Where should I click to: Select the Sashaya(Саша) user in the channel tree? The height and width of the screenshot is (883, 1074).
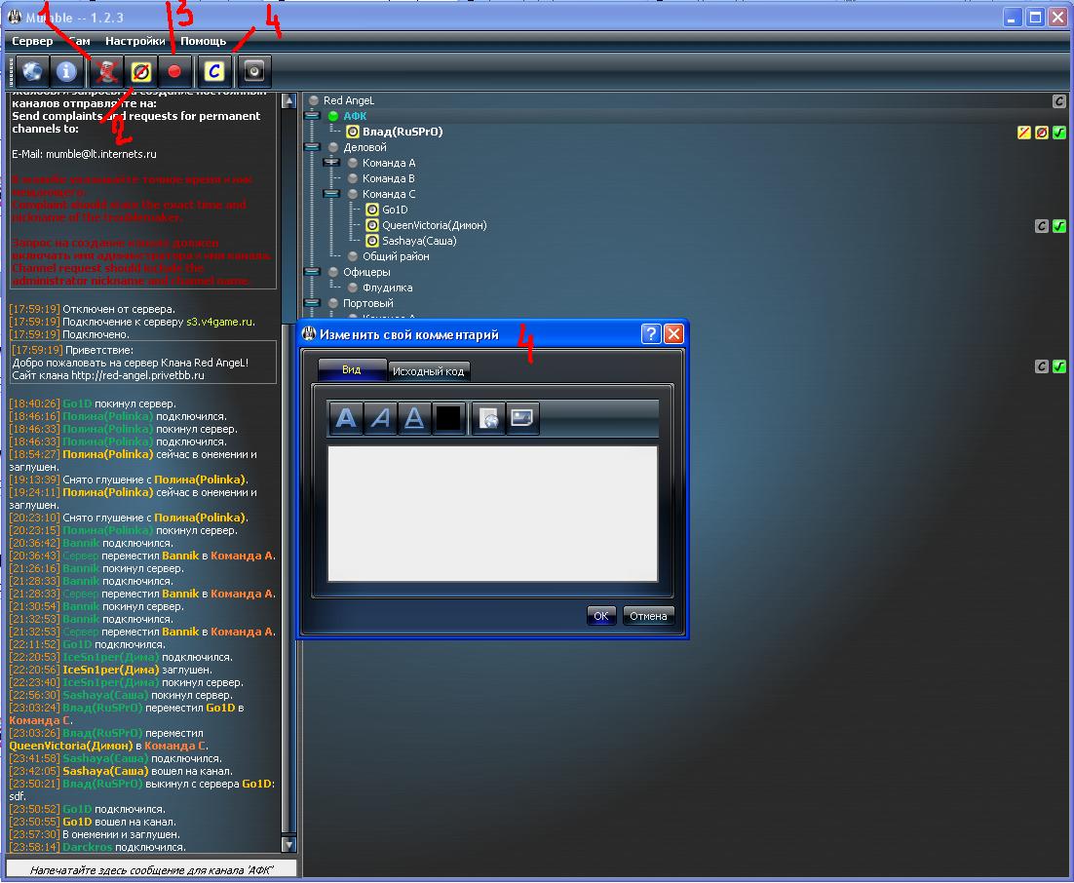pyautogui.click(x=419, y=241)
